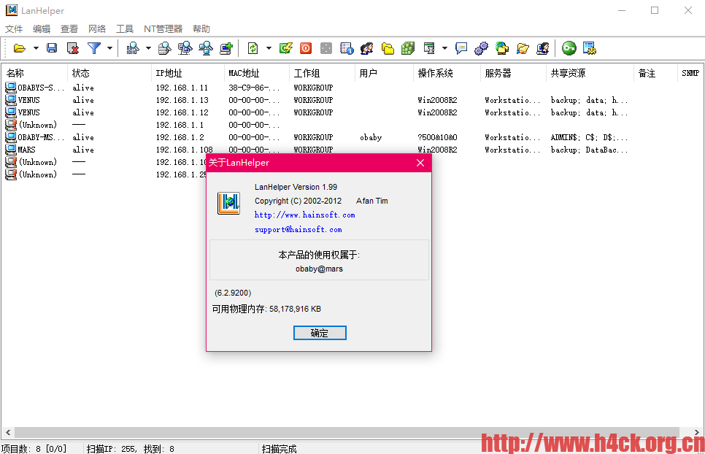Expand the dropdown arrow beside the open folder icon
Image resolution: width=705 pixels, height=454 pixels.
[x=36, y=48]
